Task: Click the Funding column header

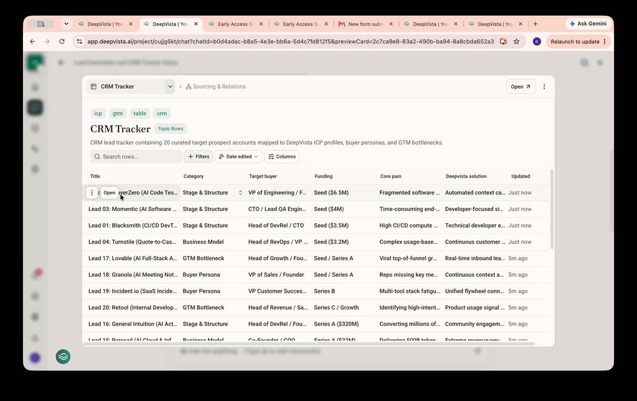Action: pos(324,176)
